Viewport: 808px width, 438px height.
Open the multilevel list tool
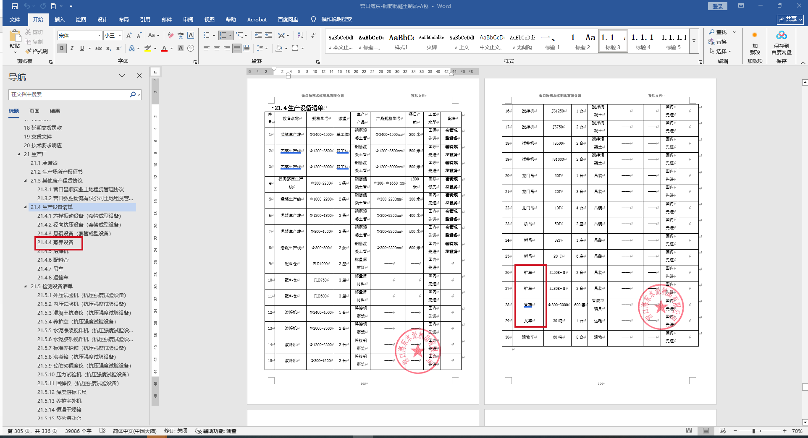click(x=239, y=35)
